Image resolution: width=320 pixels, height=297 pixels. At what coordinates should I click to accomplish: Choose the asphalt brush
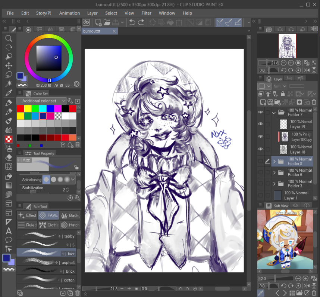[x=46, y=263]
